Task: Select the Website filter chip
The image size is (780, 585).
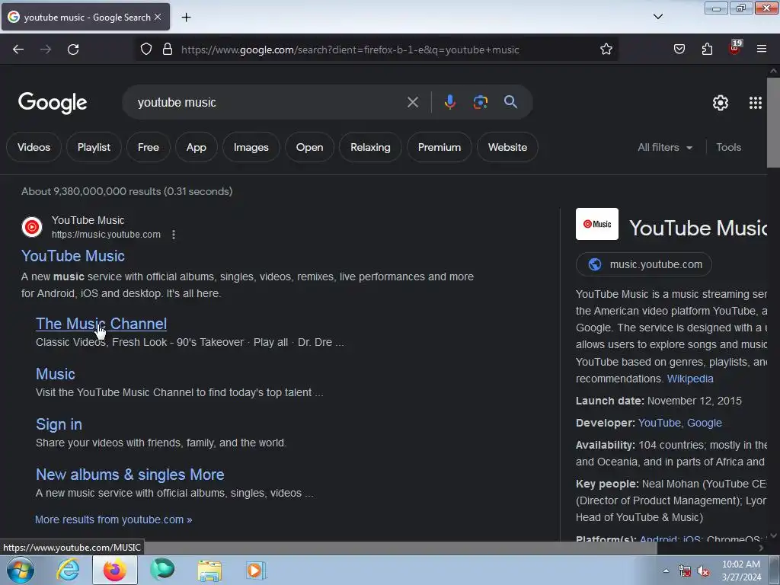Action: [507, 147]
